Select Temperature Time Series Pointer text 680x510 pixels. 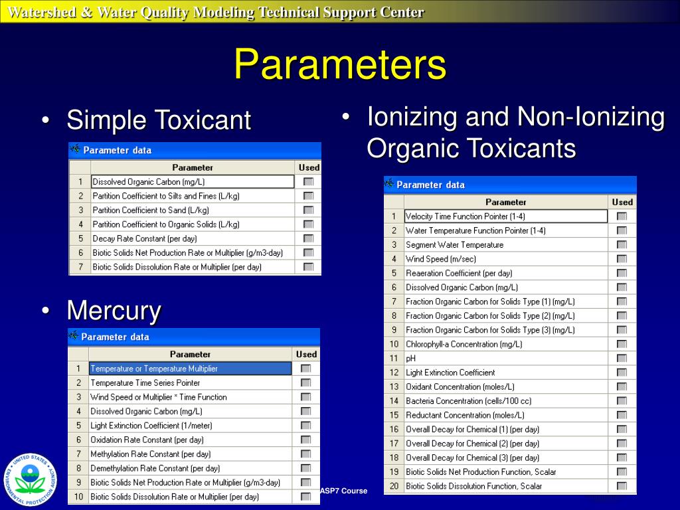tap(145, 382)
